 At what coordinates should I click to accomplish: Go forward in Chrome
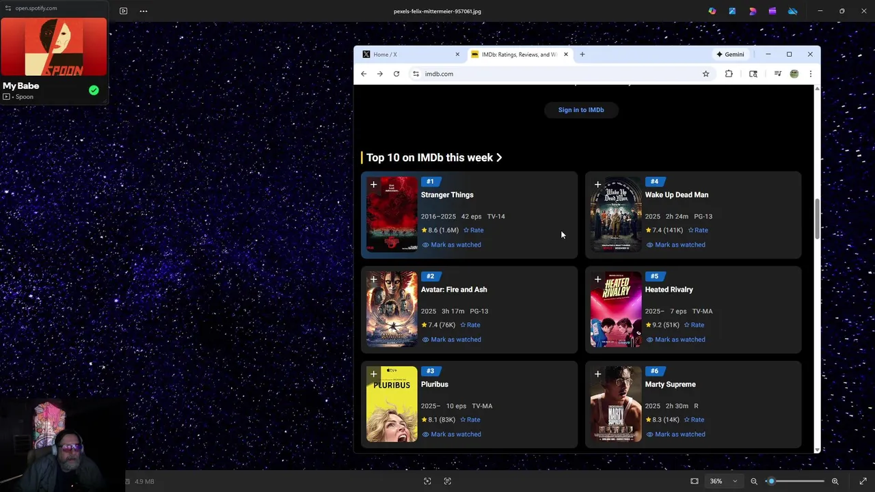click(380, 74)
